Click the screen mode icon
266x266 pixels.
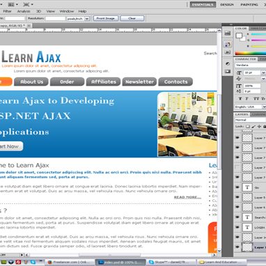(x=26, y=4)
